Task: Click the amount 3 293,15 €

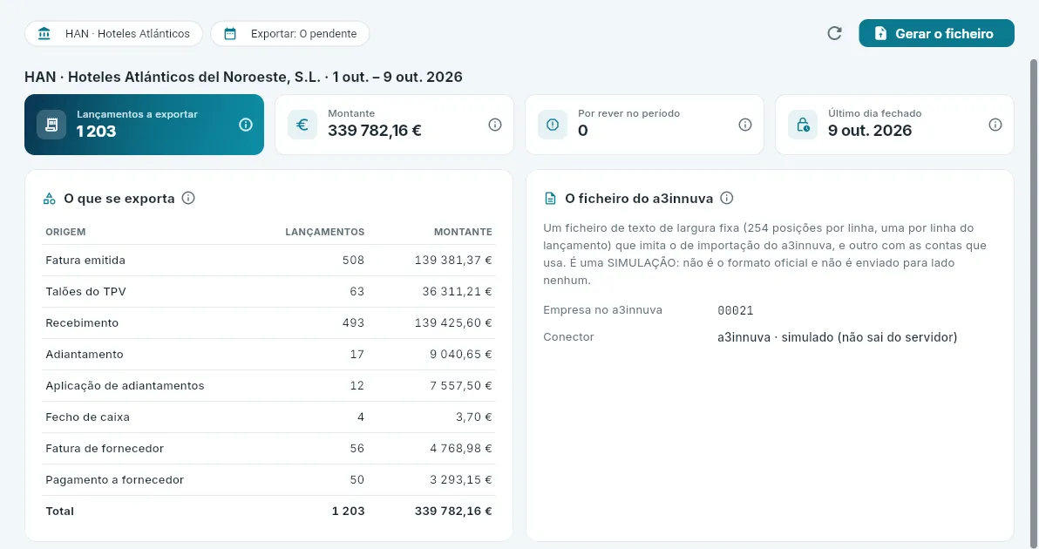Action: (460, 479)
